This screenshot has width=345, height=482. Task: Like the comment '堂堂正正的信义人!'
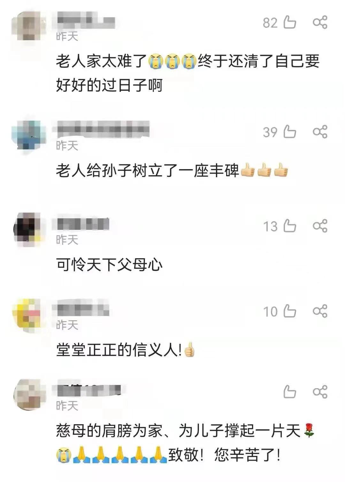click(290, 311)
